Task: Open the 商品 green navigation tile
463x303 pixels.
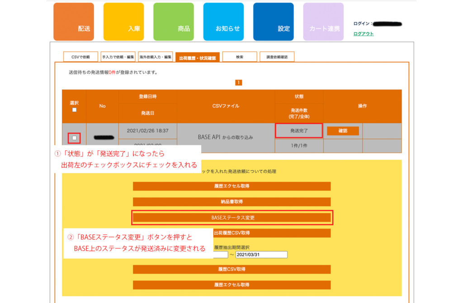Action: (x=173, y=22)
